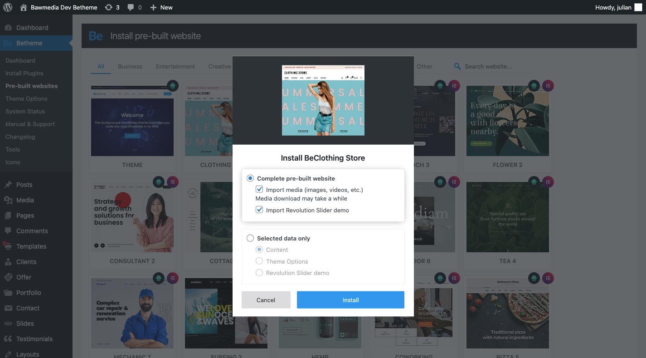
Task: Choose the Content radio option
Action: [x=259, y=250]
